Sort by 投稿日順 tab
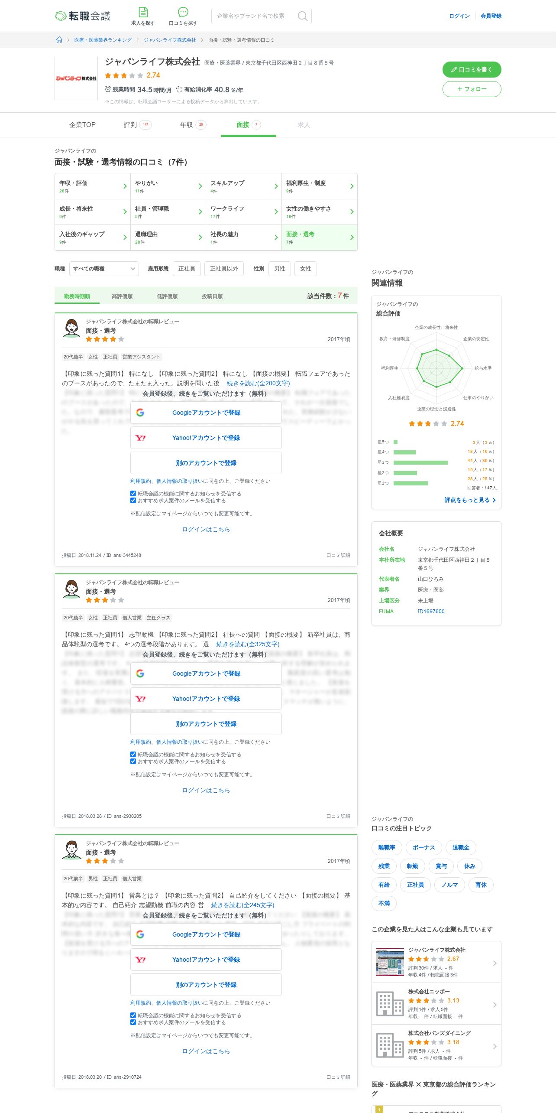The width and height of the screenshot is (556, 1113). click(212, 296)
